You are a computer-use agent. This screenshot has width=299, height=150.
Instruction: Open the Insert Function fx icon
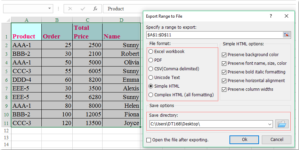[x=95, y=9]
